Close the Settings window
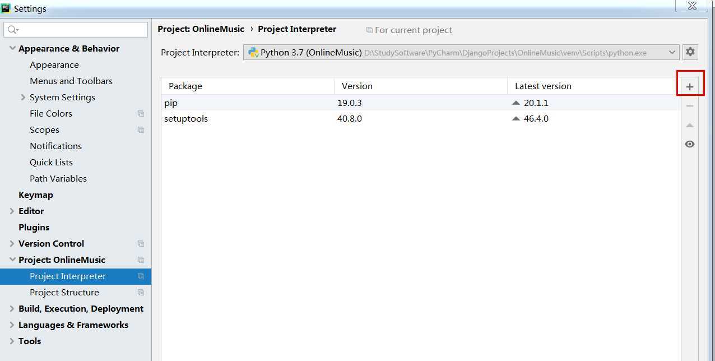This screenshot has width=715, height=361. 692,6
